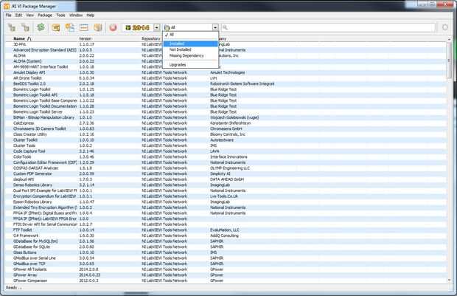This screenshot has height=296, width=457.
Task: Select the Denso Robotics Library package
Action: pyautogui.click(x=226, y=185)
